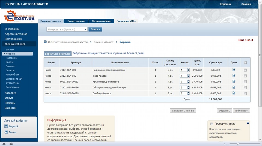
Task: Open the part number combo box dropdown arrow
Action: [x=85, y=29]
